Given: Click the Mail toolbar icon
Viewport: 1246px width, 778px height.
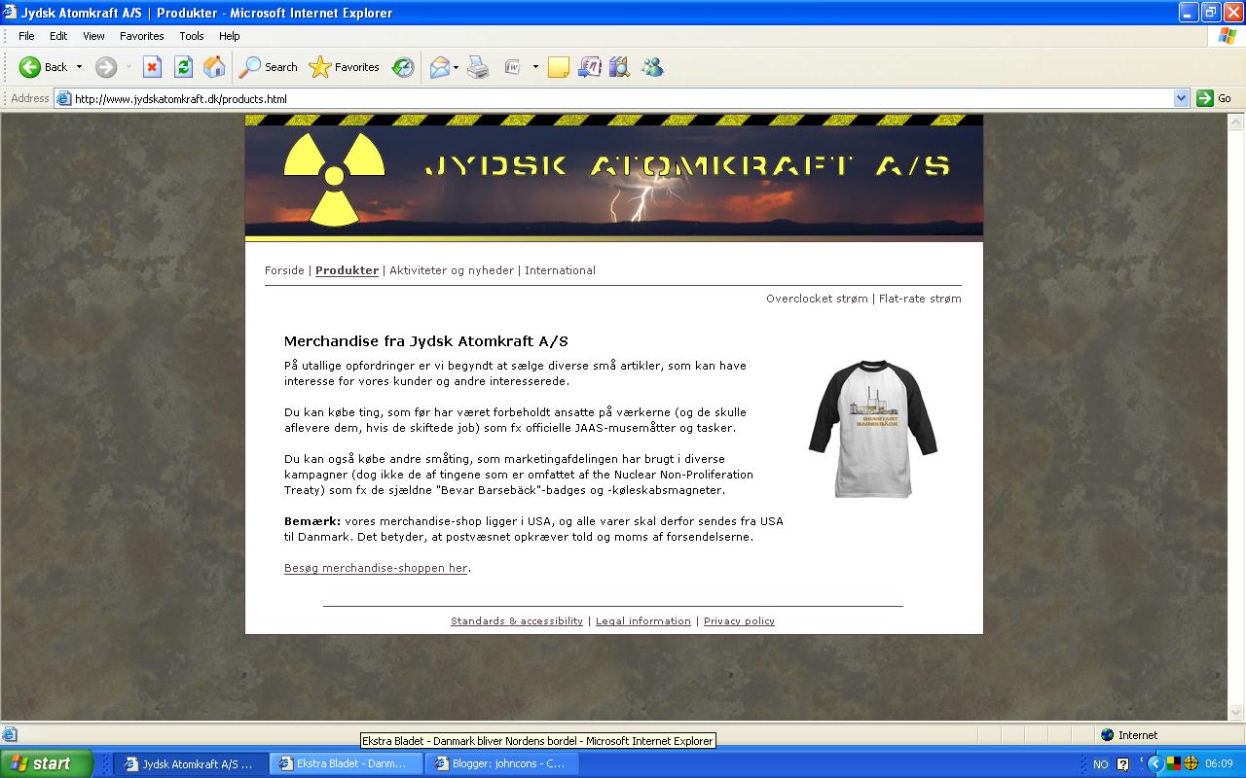Looking at the screenshot, I should (439, 67).
